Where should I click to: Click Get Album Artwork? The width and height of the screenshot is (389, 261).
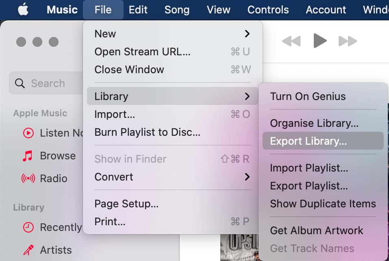316,231
